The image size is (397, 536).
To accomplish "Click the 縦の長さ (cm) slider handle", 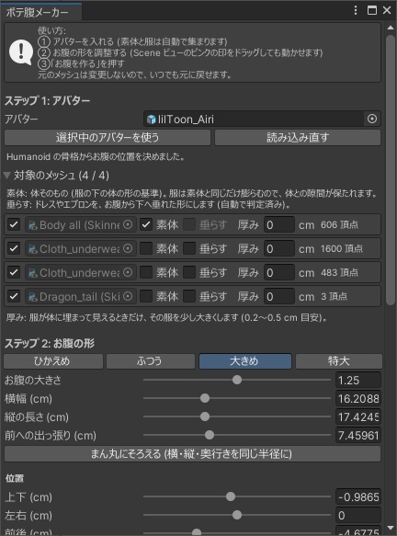I will pos(205,416).
